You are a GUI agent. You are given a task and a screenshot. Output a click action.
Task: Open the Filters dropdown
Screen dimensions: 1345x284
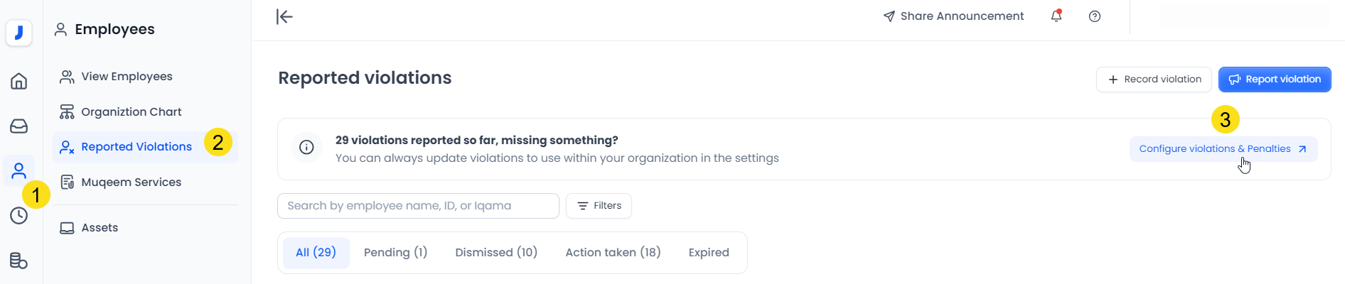[x=599, y=206]
